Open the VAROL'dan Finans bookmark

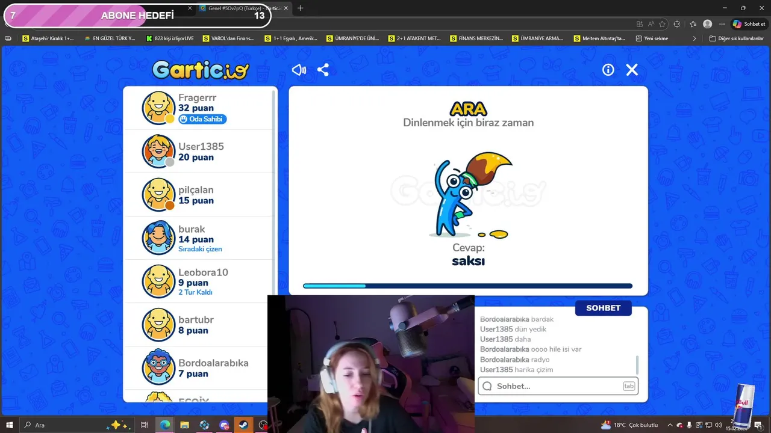[x=228, y=38]
